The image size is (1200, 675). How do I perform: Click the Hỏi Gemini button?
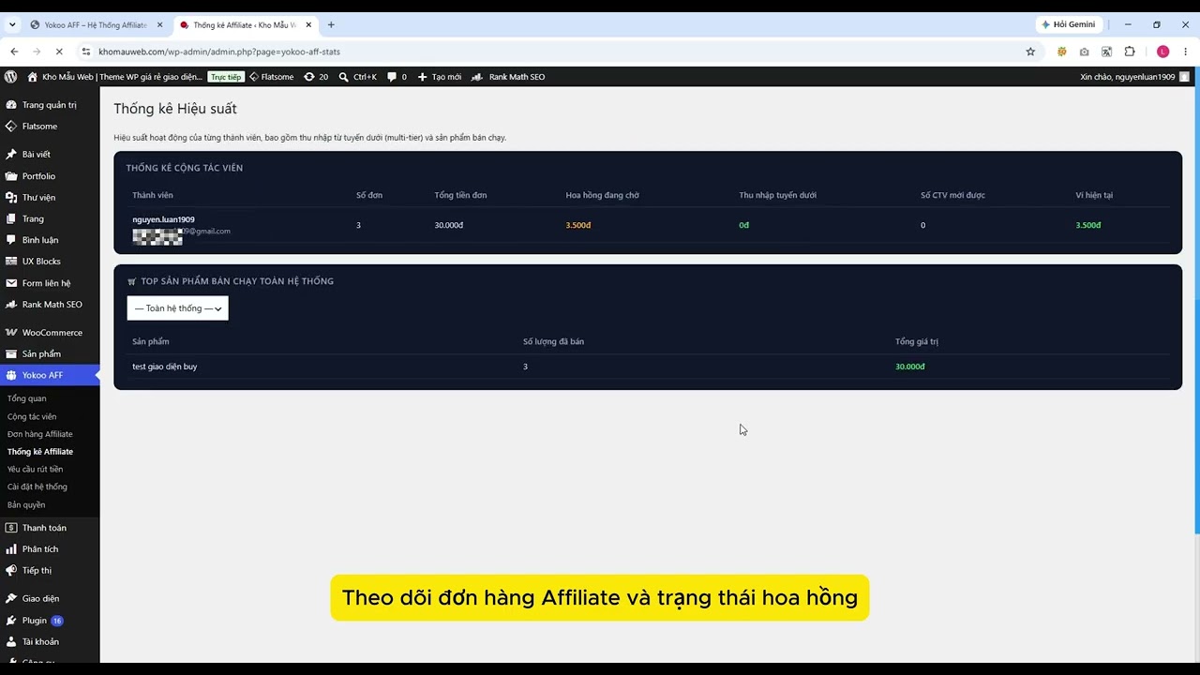[1069, 25]
